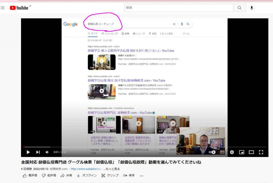Play the video
This screenshot has width=273, height=183.
(x=28, y=152)
